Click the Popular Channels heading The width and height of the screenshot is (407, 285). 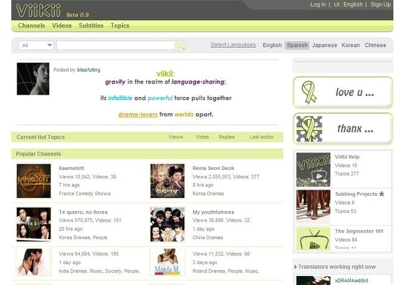coord(38,154)
